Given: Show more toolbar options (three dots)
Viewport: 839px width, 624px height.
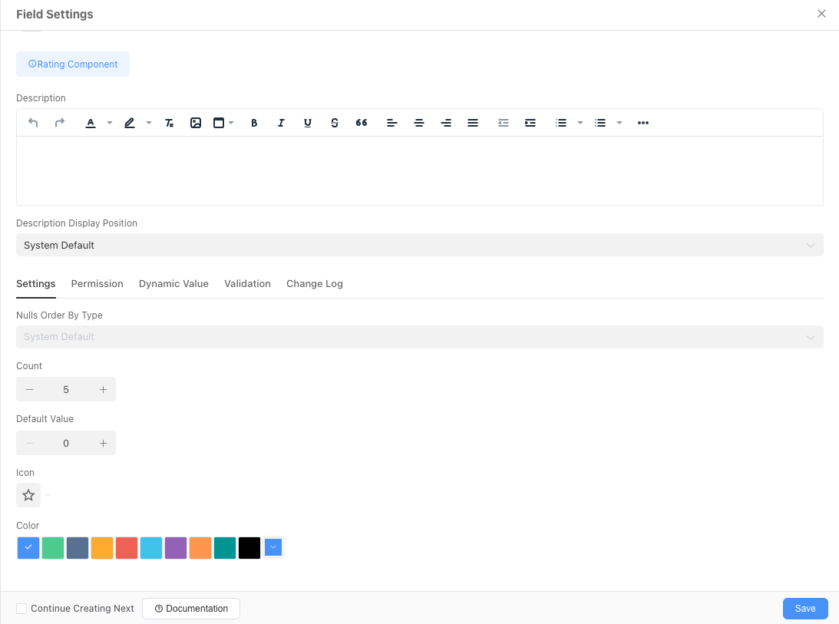Looking at the screenshot, I should pyautogui.click(x=643, y=123).
